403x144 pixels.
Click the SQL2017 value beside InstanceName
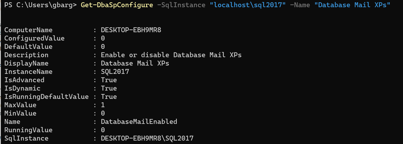pyautogui.click(x=115, y=72)
